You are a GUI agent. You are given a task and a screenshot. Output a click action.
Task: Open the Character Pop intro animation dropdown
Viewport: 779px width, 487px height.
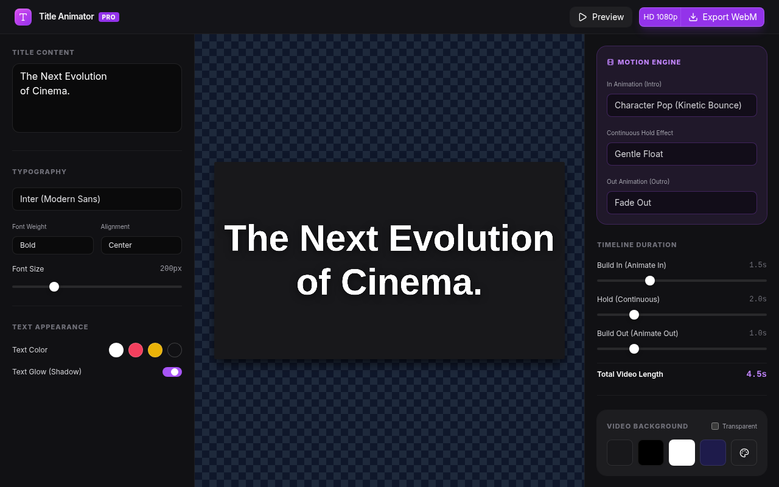[x=682, y=105]
